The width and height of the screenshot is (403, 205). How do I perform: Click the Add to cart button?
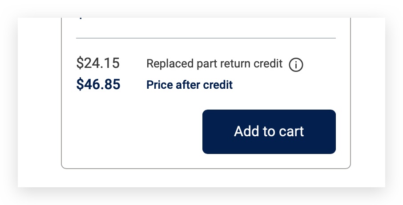[x=269, y=132]
